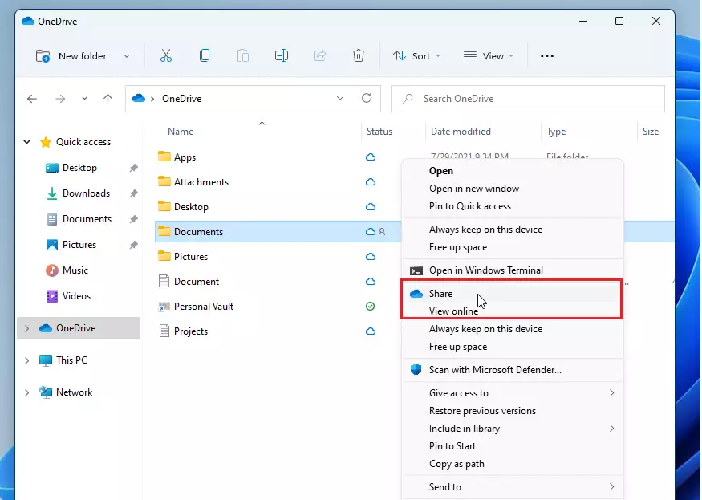Open the New folder dropdown arrow
Screen dimensions: 702x500
(x=127, y=56)
